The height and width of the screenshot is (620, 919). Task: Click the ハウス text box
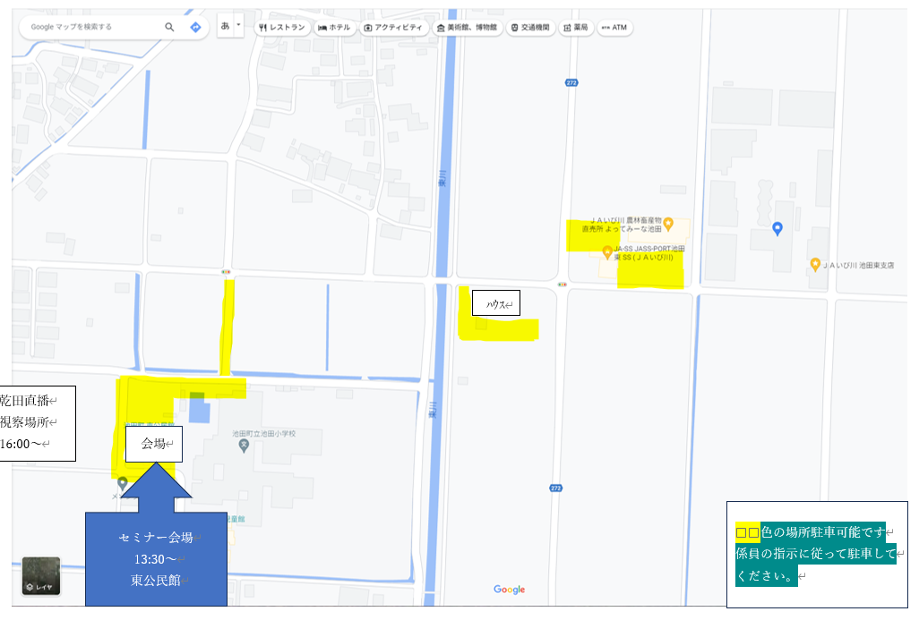(496, 303)
